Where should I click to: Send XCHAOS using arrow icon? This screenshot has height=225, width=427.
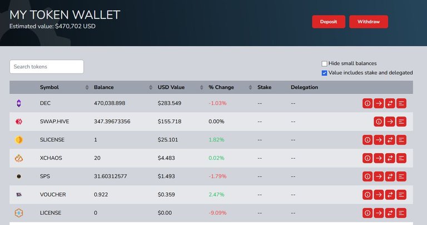379,158
